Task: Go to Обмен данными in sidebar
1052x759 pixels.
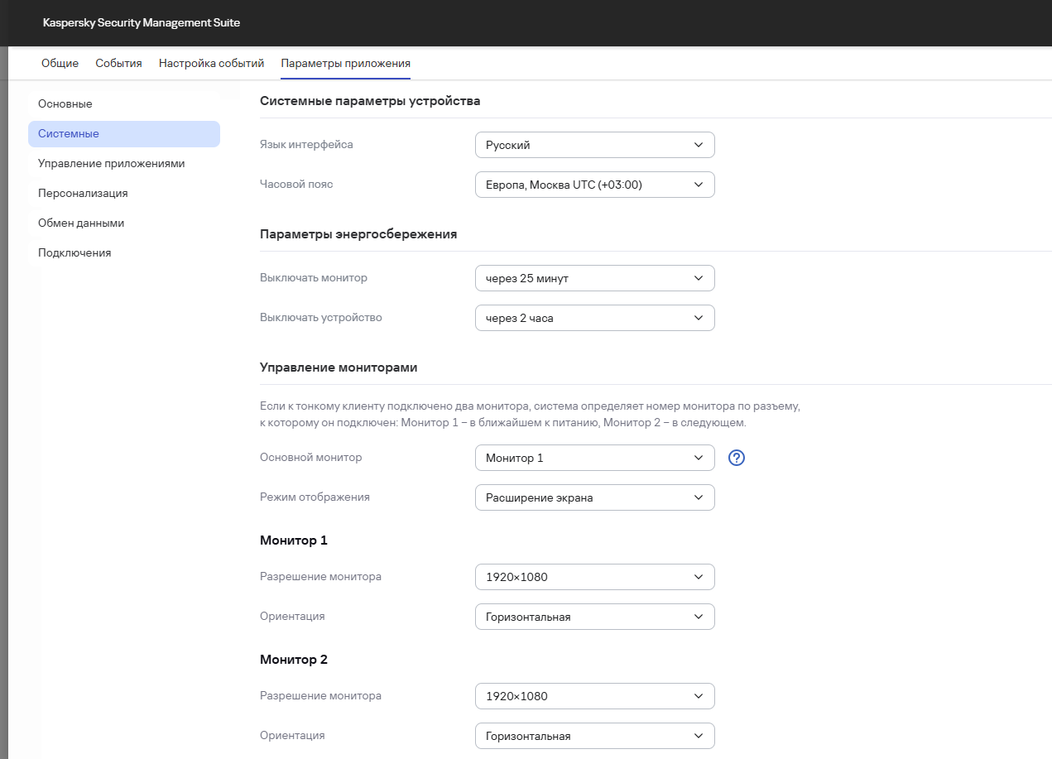Action: (x=81, y=223)
